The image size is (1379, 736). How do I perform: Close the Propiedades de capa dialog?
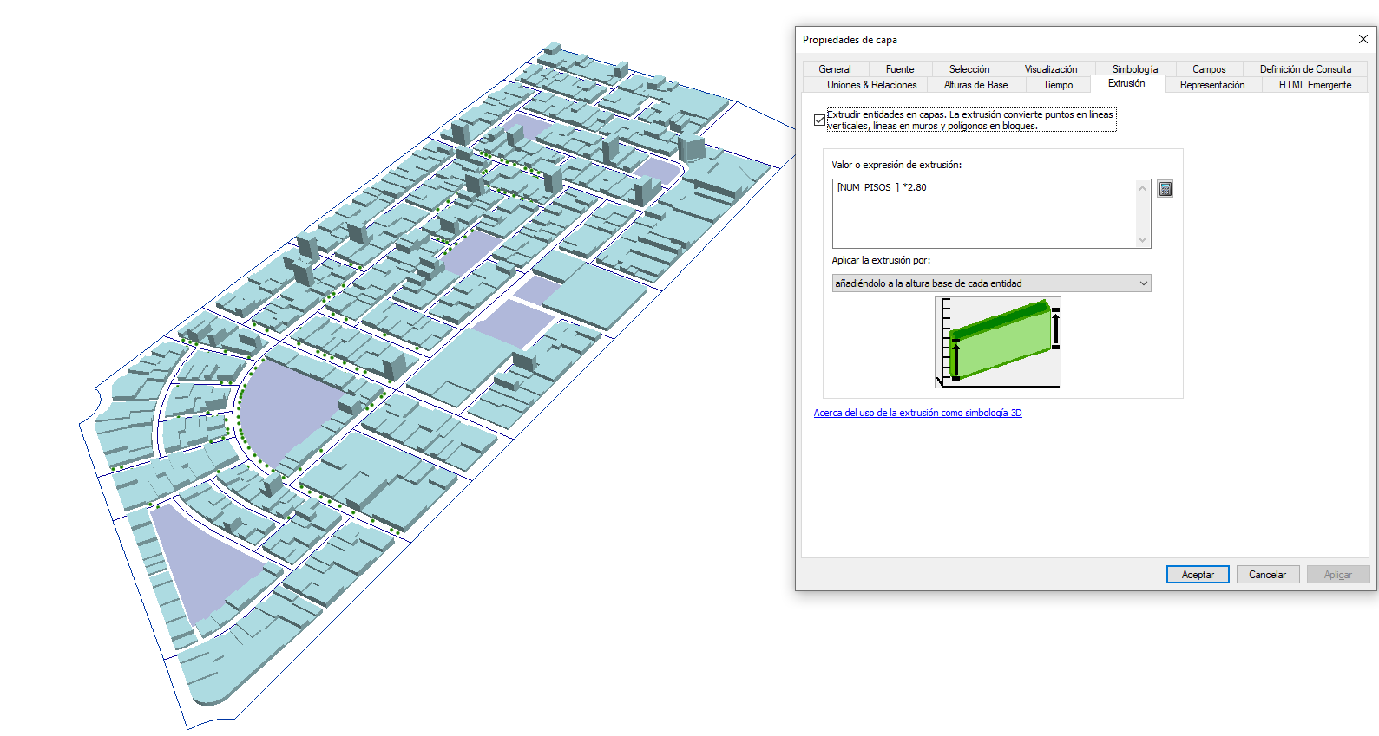click(x=1363, y=39)
